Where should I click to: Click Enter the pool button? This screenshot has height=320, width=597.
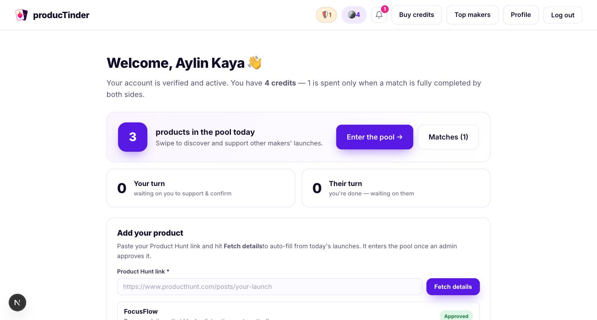coord(375,137)
